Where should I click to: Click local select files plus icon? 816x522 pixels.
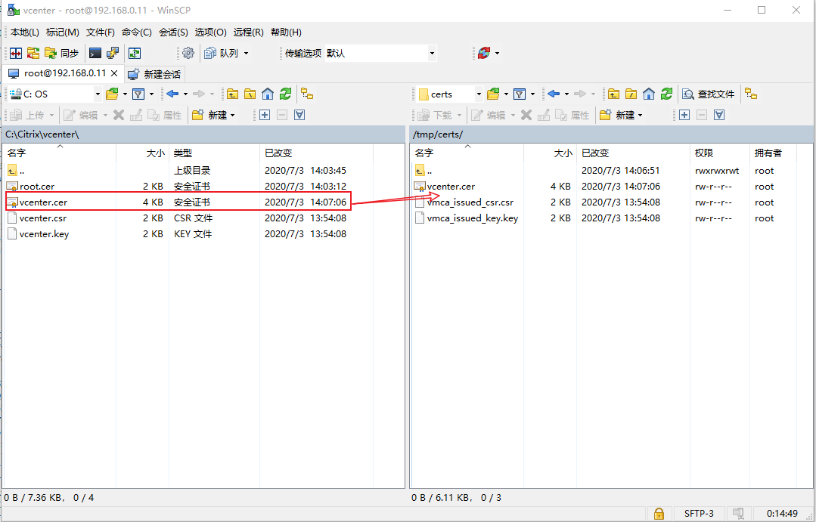point(264,116)
